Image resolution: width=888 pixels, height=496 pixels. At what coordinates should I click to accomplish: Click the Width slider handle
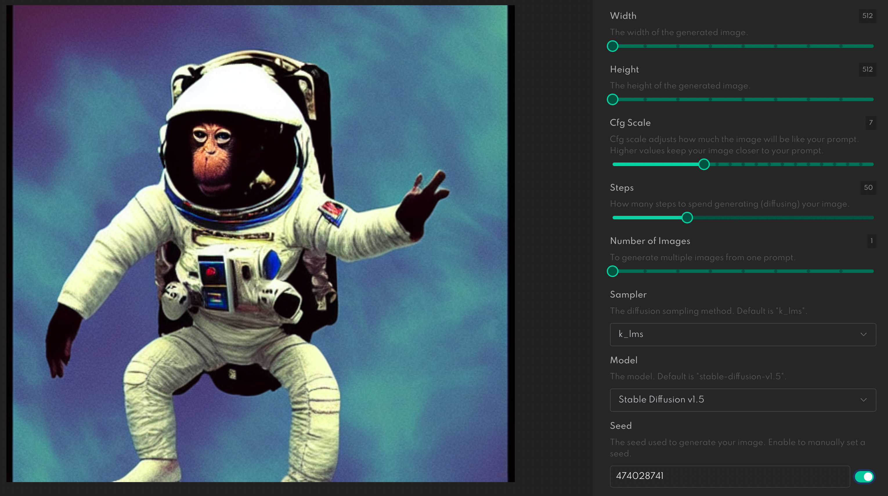pyautogui.click(x=613, y=46)
